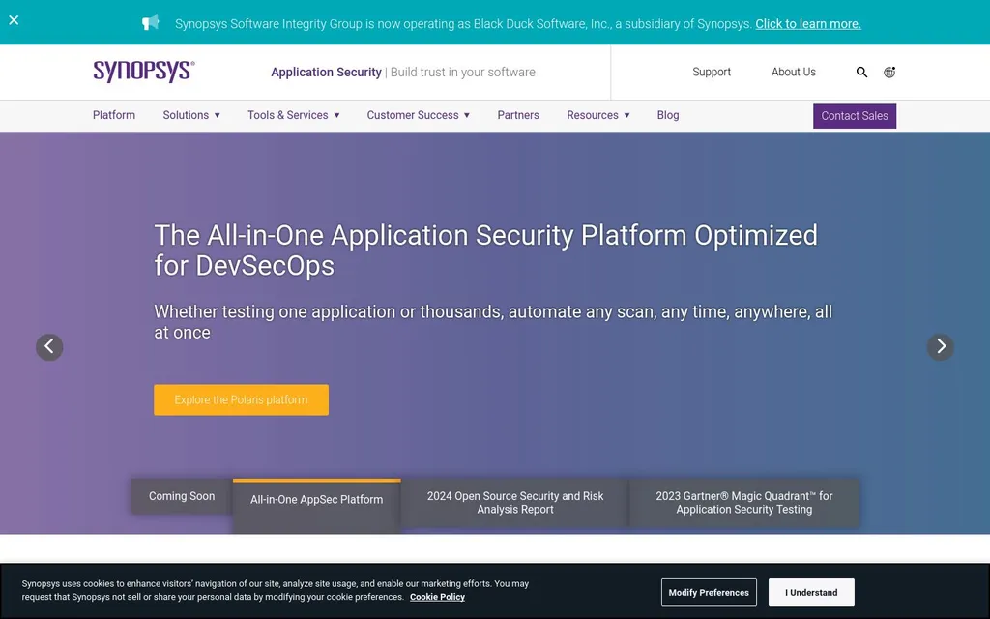Image resolution: width=990 pixels, height=619 pixels.
Task: Close the announcement banner with the X icon
Action: point(14,20)
